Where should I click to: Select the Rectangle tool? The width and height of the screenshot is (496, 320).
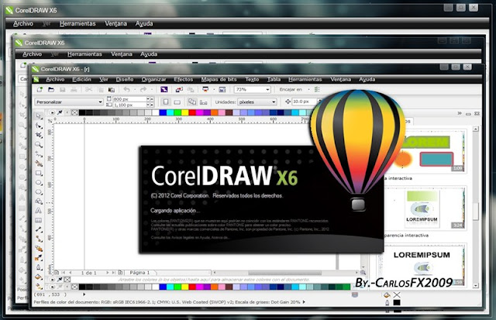(39, 174)
